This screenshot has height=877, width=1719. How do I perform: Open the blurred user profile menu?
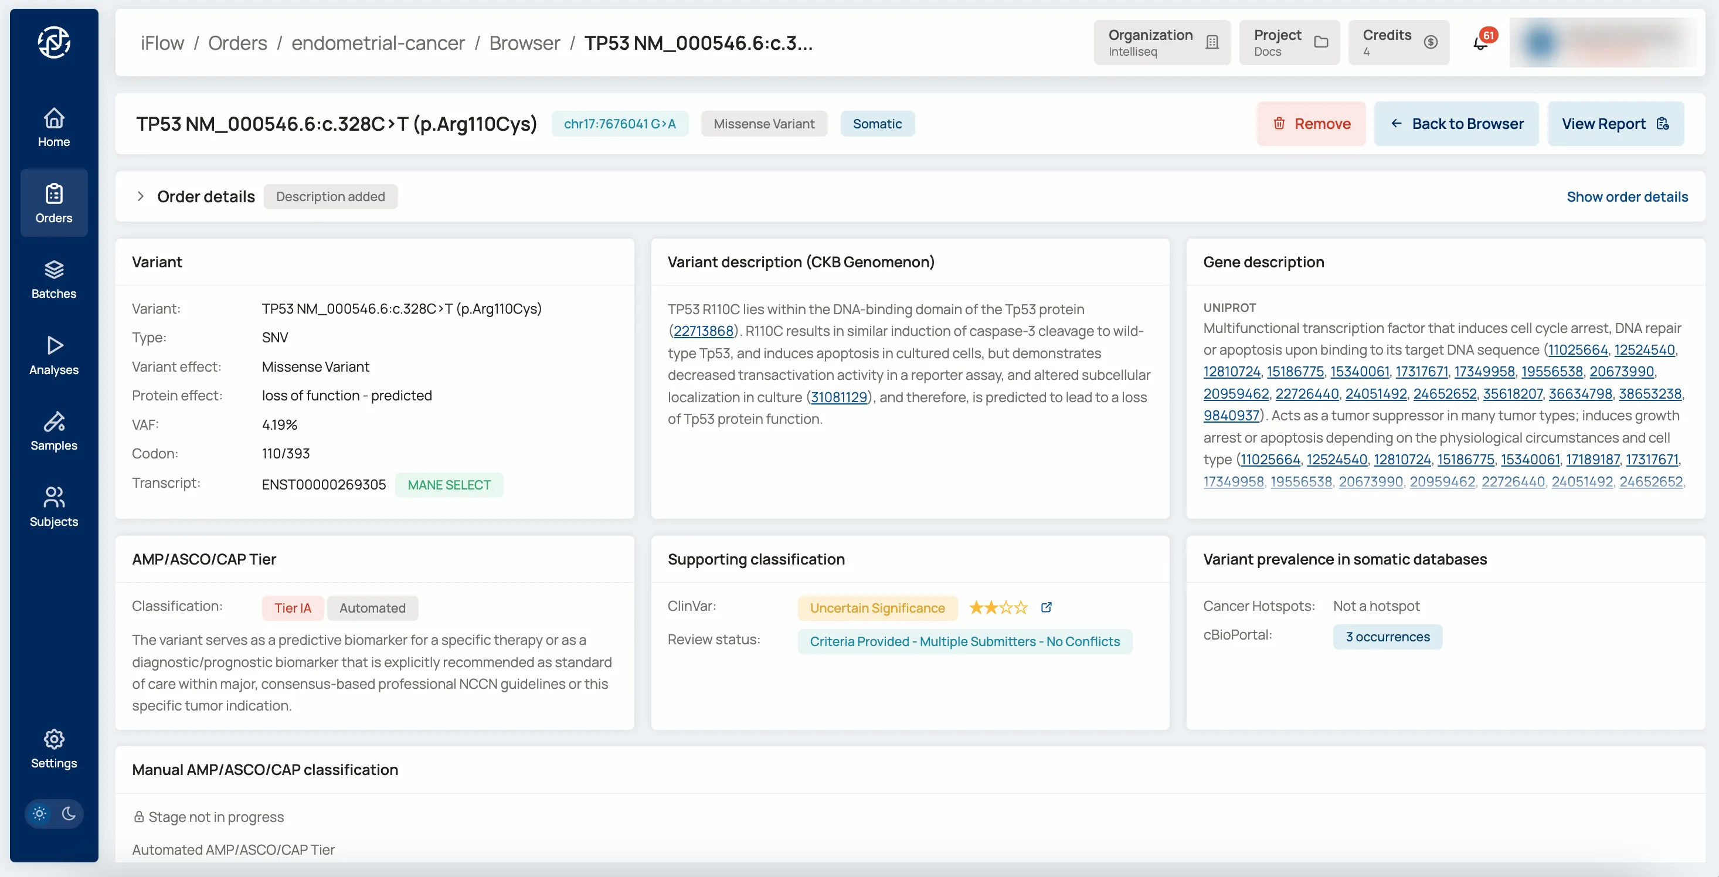(x=1603, y=43)
